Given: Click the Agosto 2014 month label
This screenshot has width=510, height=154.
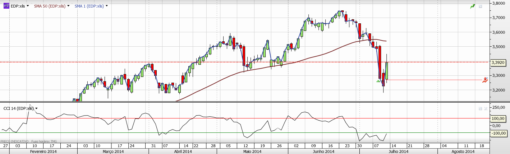Looking at the screenshot, I should click(463, 151).
